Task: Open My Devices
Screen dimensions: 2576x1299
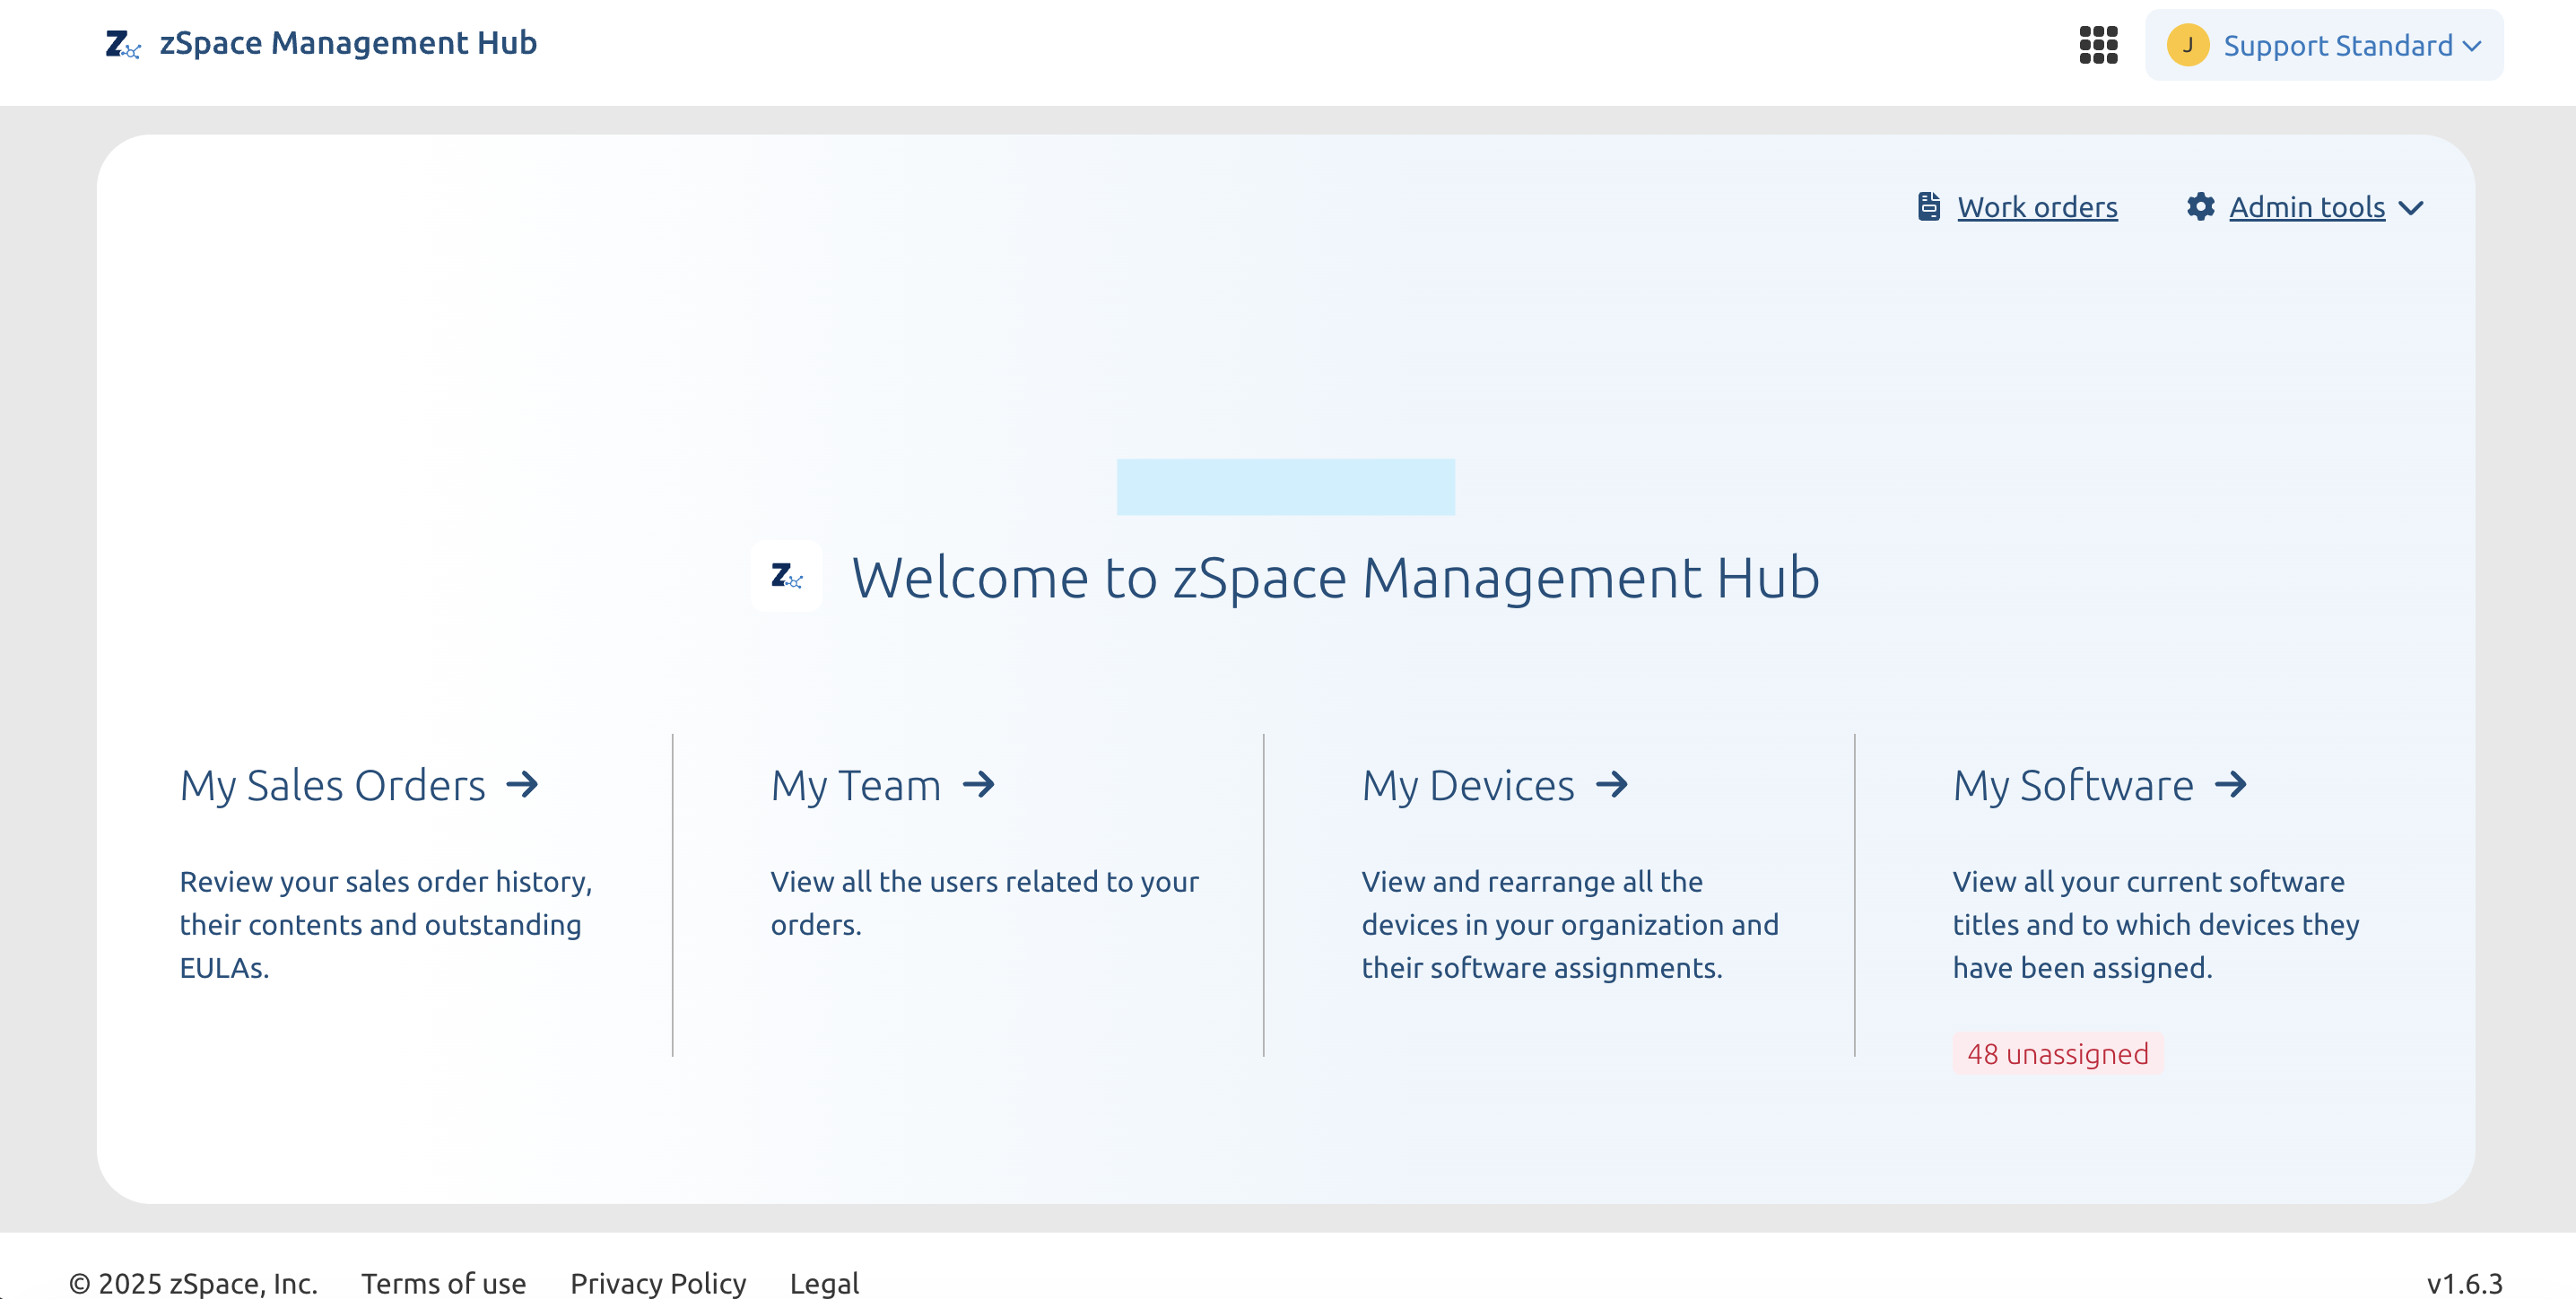Action: pos(1468,785)
